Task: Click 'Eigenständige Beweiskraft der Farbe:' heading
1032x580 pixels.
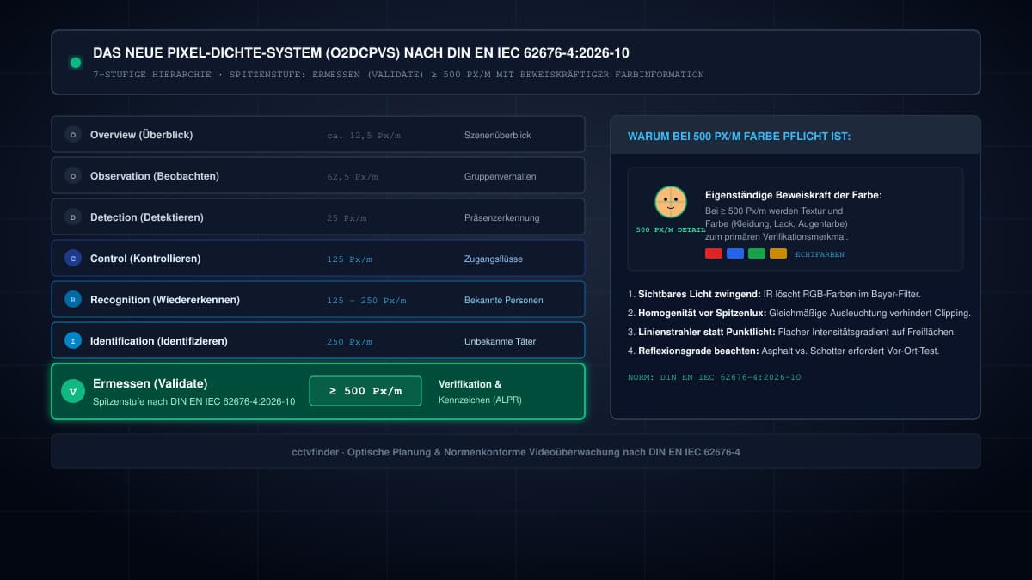Action: click(794, 196)
